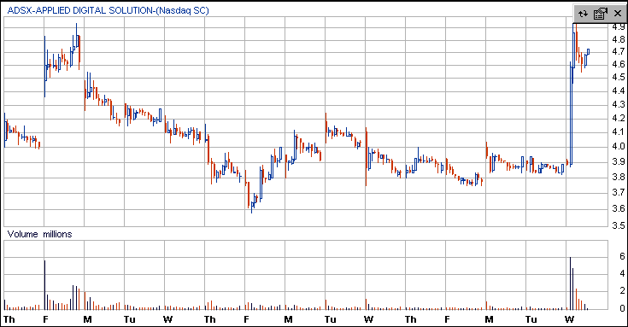Click the 4.5 price axis label

tap(619, 77)
